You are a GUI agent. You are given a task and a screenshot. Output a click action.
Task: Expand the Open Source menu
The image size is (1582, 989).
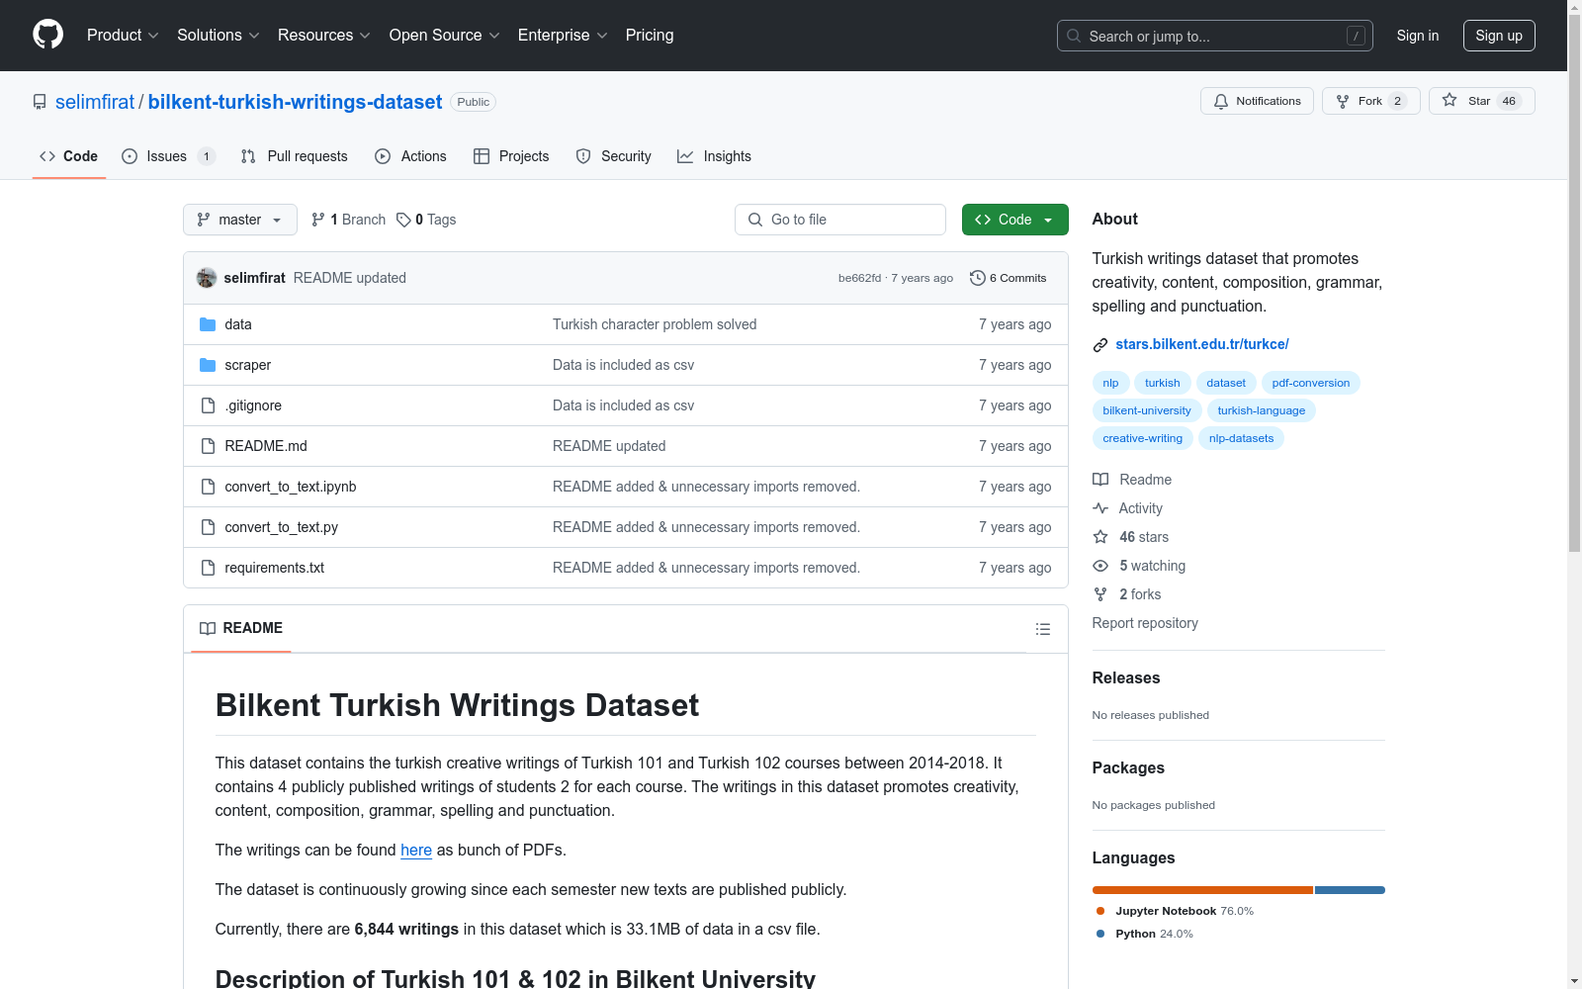(x=445, y=35)
